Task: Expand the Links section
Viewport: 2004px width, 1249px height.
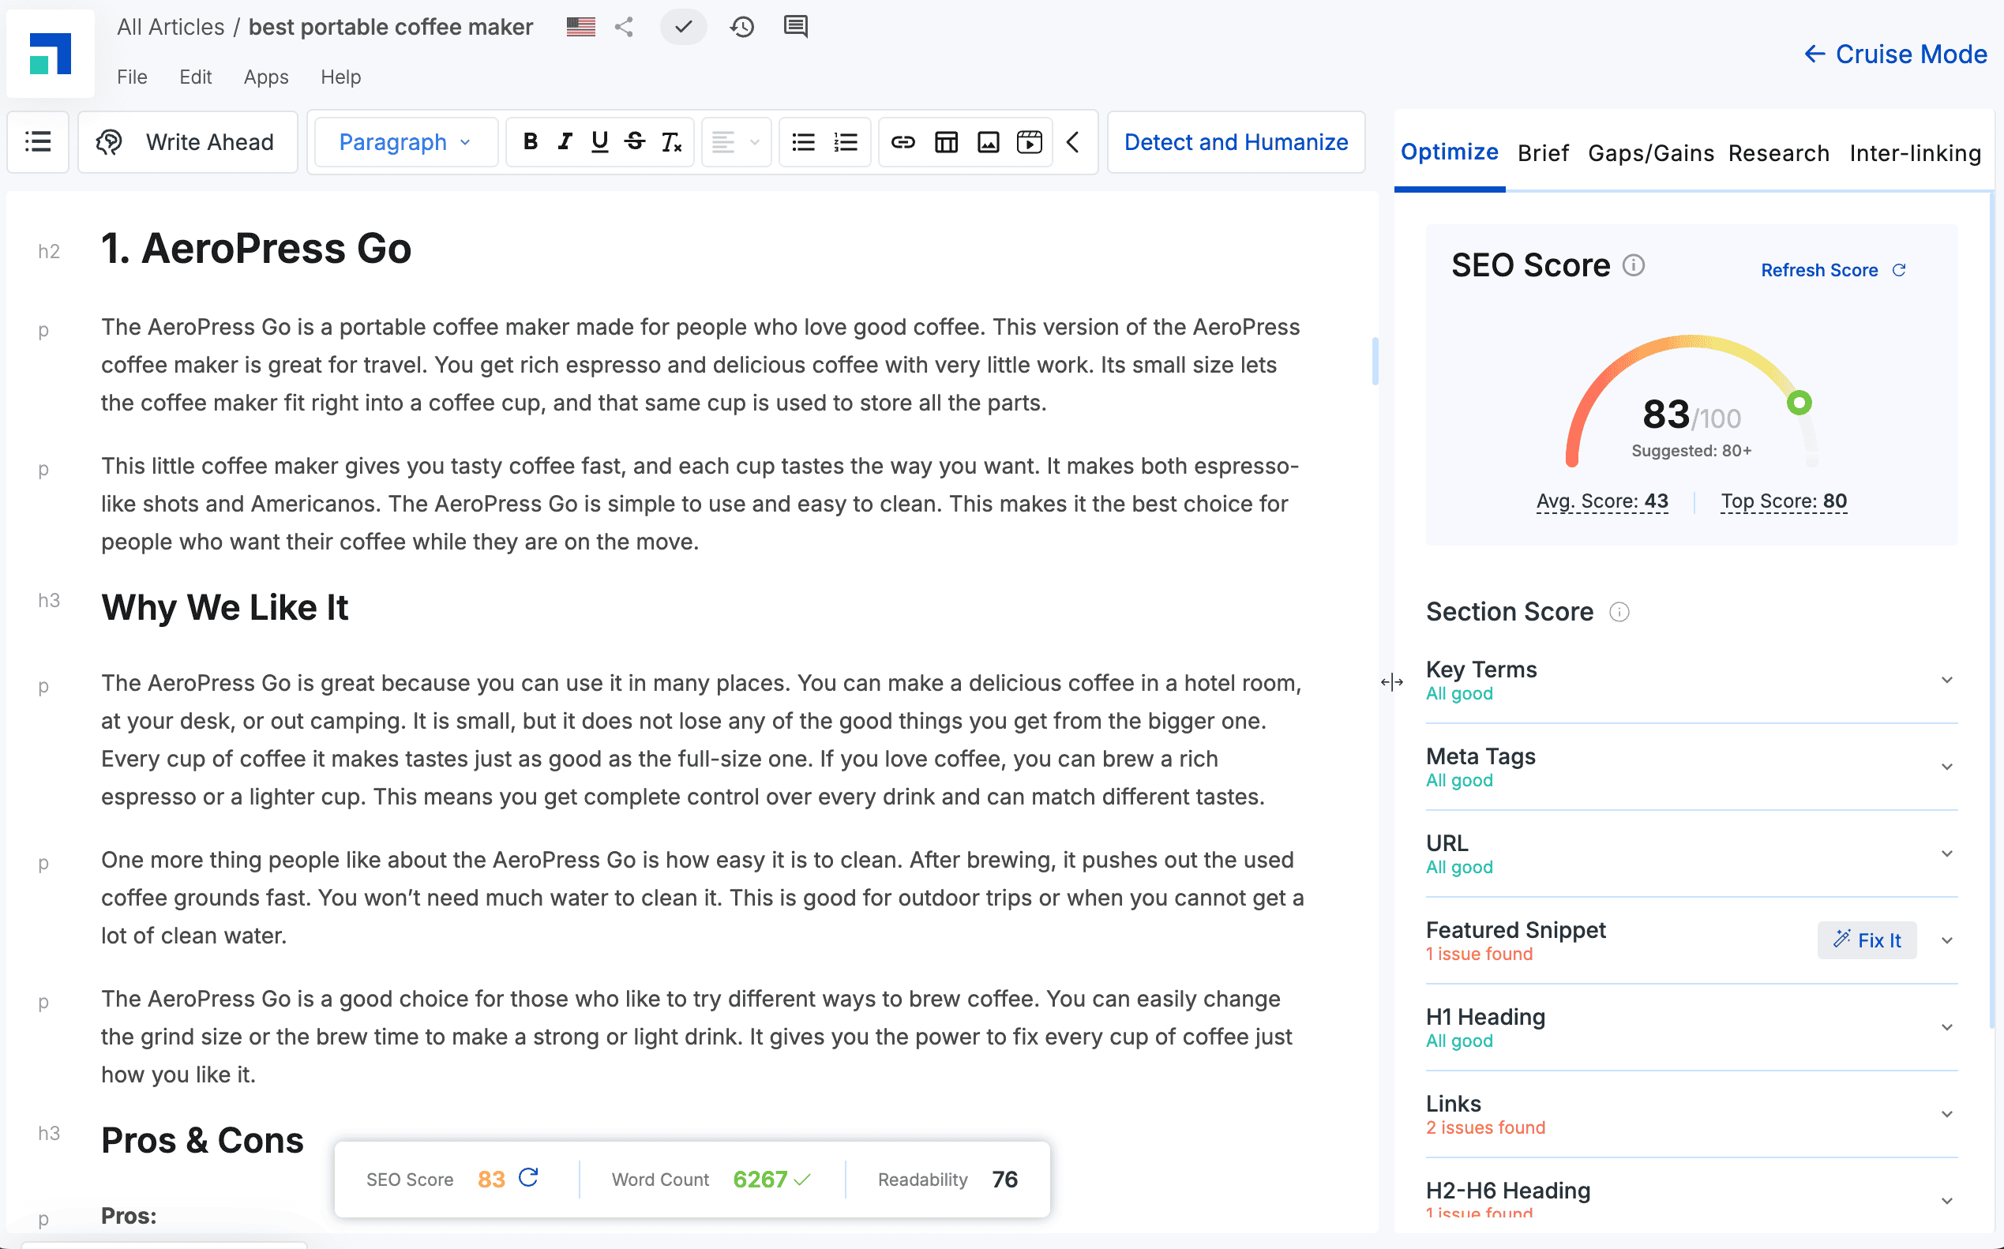Action: click(x=1948, y=1113)
